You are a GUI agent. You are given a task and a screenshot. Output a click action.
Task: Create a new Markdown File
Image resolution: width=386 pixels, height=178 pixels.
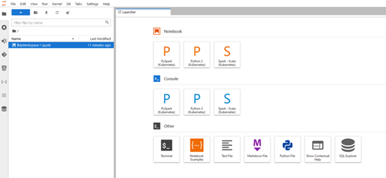click(257, 149)
